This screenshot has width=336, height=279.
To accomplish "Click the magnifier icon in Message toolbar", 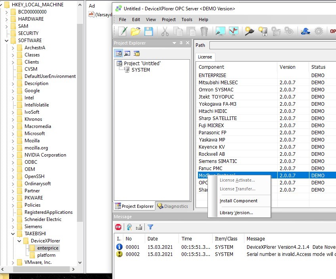I will click(x=129, y=227).
